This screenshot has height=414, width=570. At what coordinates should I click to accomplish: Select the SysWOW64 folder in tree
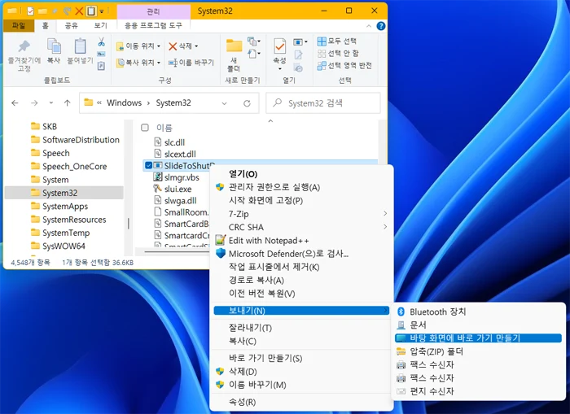click(x=64, y=246)
